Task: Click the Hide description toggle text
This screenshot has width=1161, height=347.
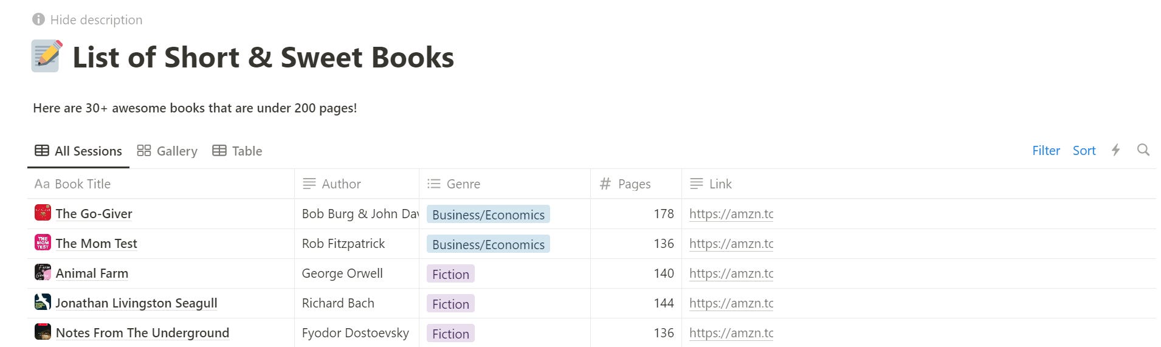Action: point(96,19)
